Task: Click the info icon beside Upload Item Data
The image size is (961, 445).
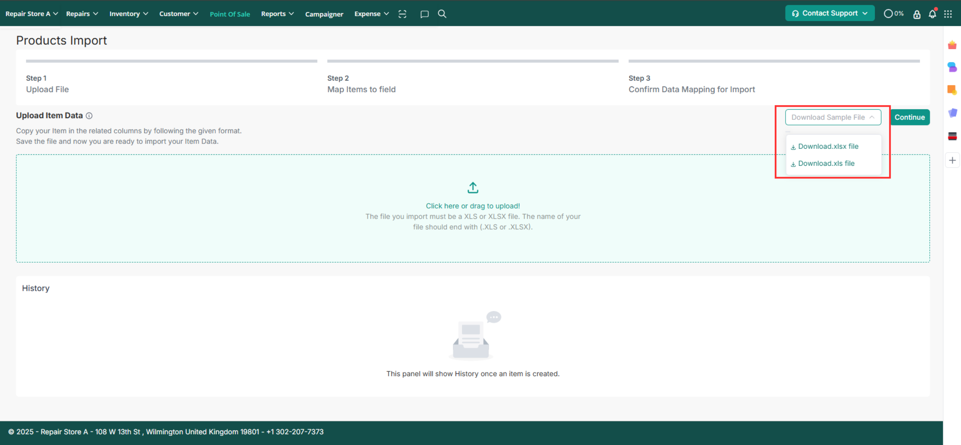Action: 89,116
